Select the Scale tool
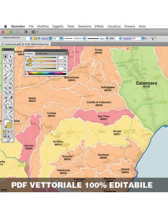The width and height of the screenshot is (168, 217). click(x=10, y=84)
